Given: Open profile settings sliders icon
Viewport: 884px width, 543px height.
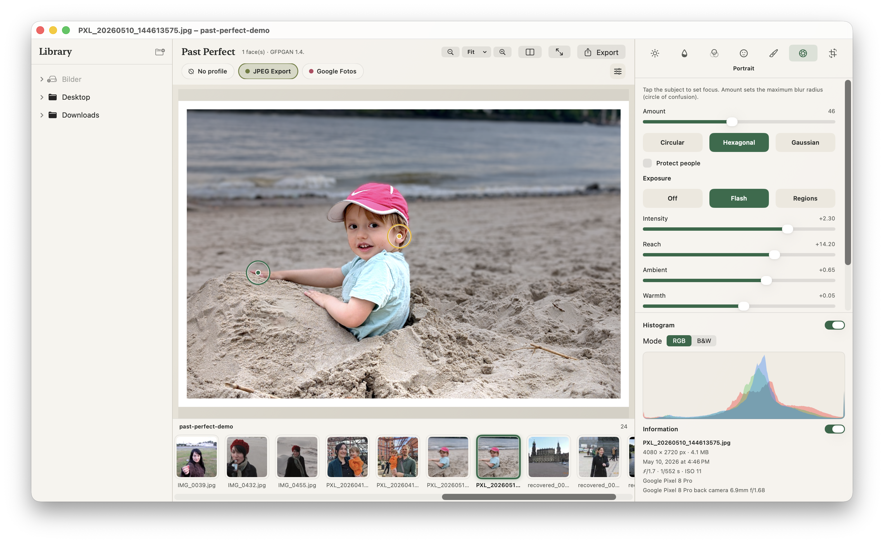Looking at the screenshot, I should [x=617, y=71].
